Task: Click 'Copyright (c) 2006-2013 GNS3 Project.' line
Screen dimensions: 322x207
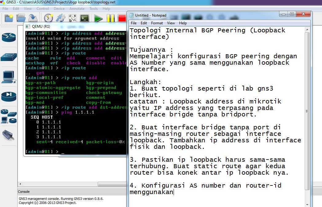Action: point(48,203)
